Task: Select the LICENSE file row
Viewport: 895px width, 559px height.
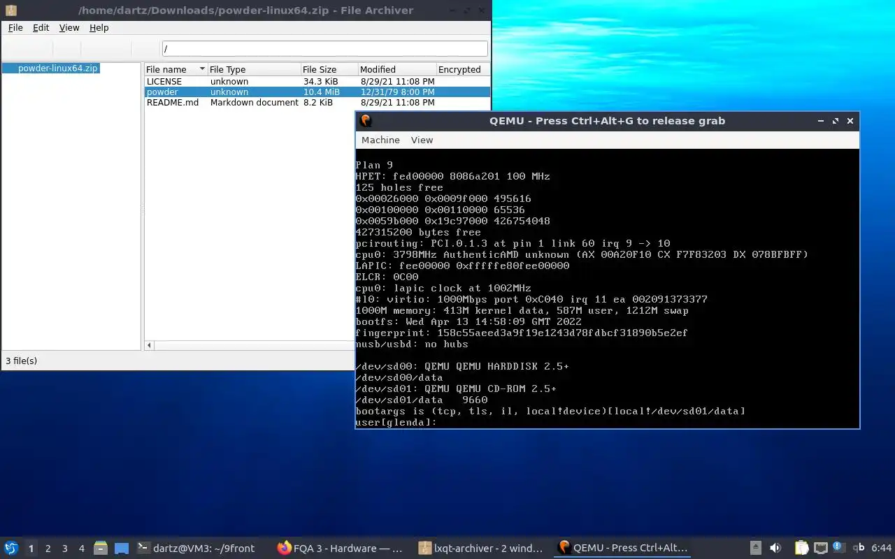Action: (x=317, y=82)
